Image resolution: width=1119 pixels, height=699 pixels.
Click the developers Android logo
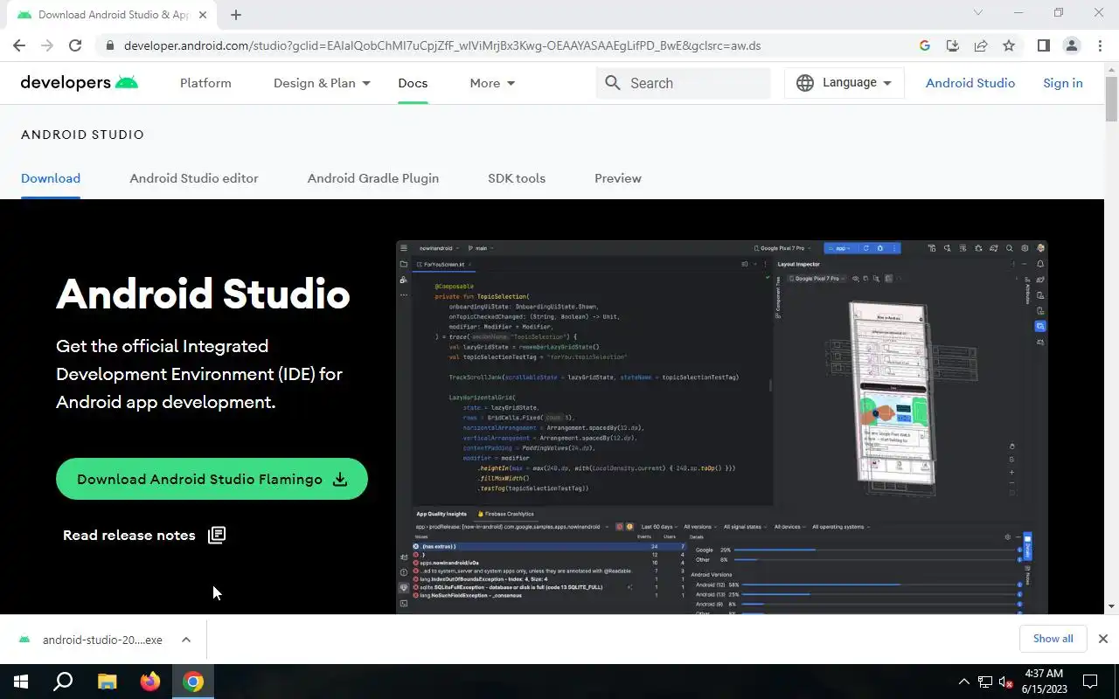(80, 83)
